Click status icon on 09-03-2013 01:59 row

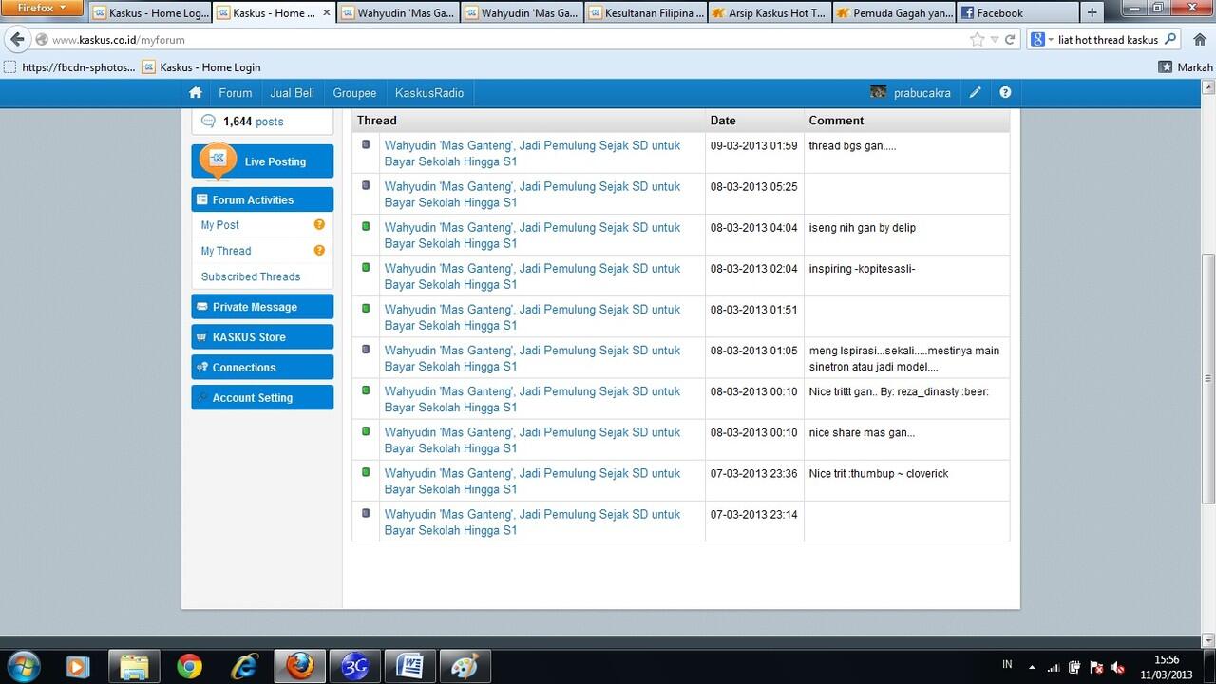tap(366, 145)
